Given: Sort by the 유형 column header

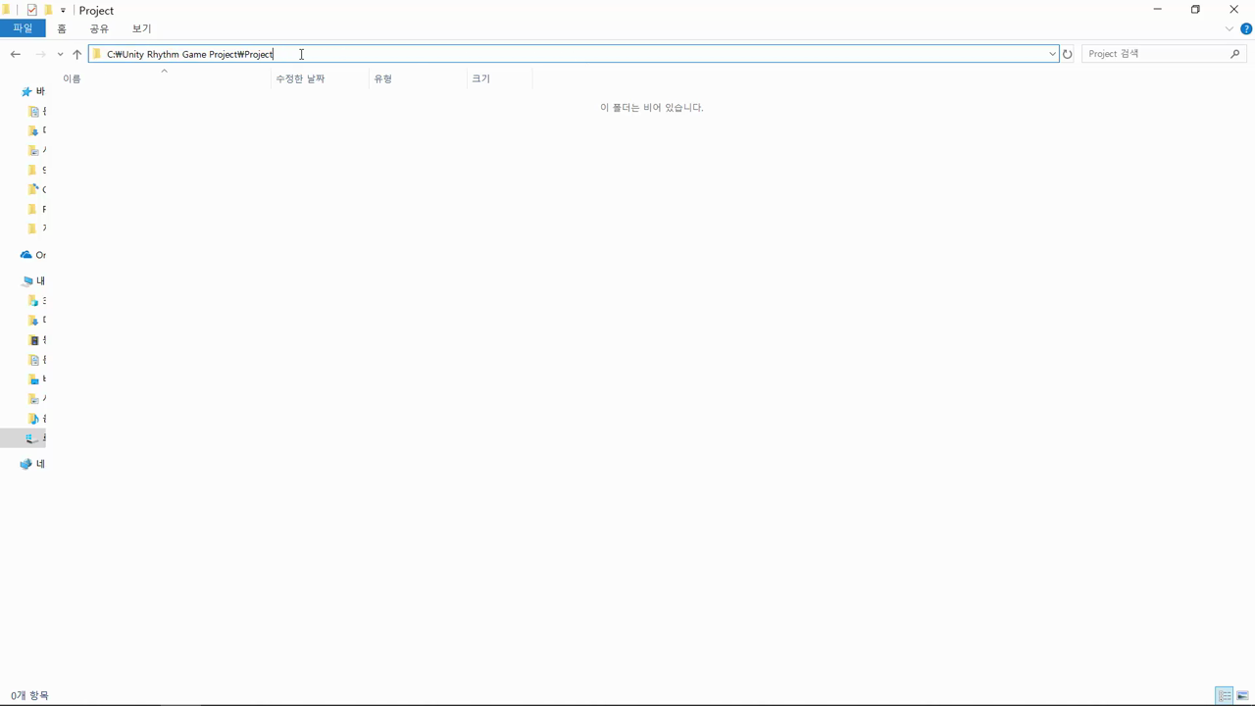Looking at the screenshot, I should coord(418,78).
